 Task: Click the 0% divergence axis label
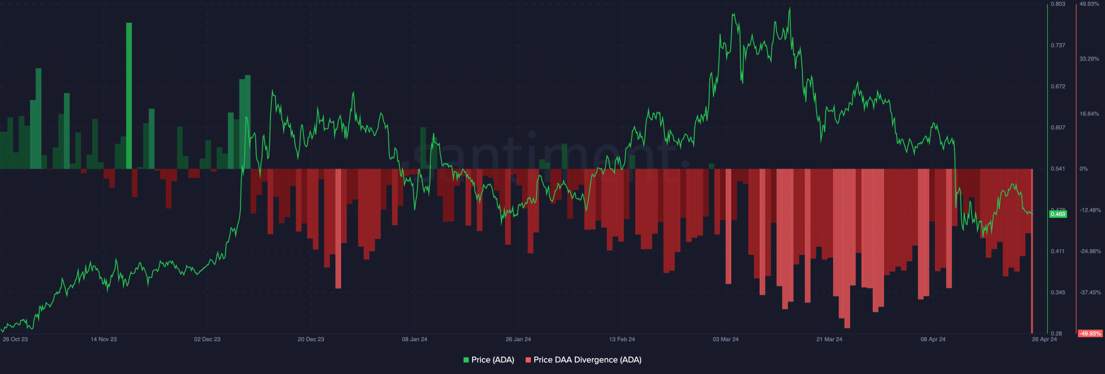coord(1084,169)
